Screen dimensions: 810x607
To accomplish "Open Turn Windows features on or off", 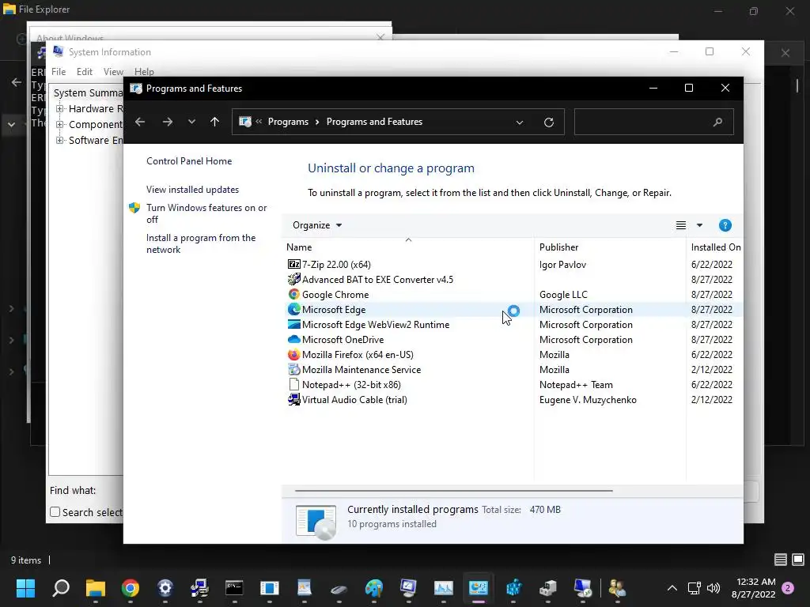I will pos(206,213).
